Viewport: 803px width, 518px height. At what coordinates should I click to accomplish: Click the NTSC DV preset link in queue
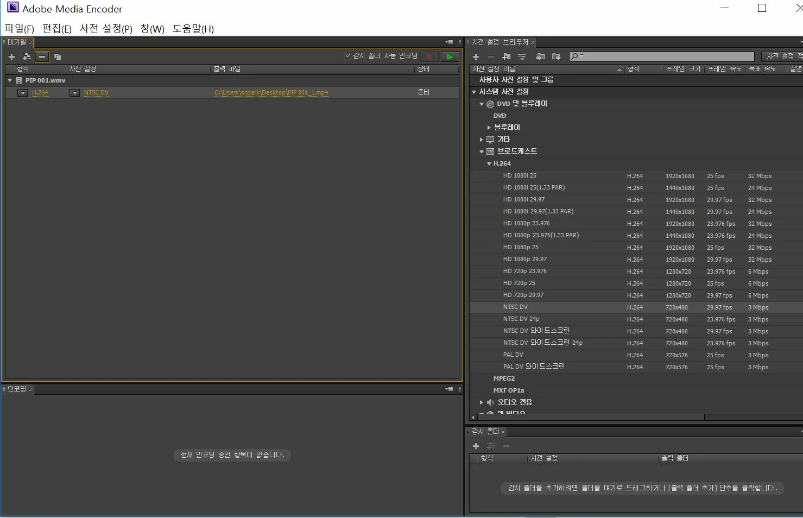pos(96,92)
